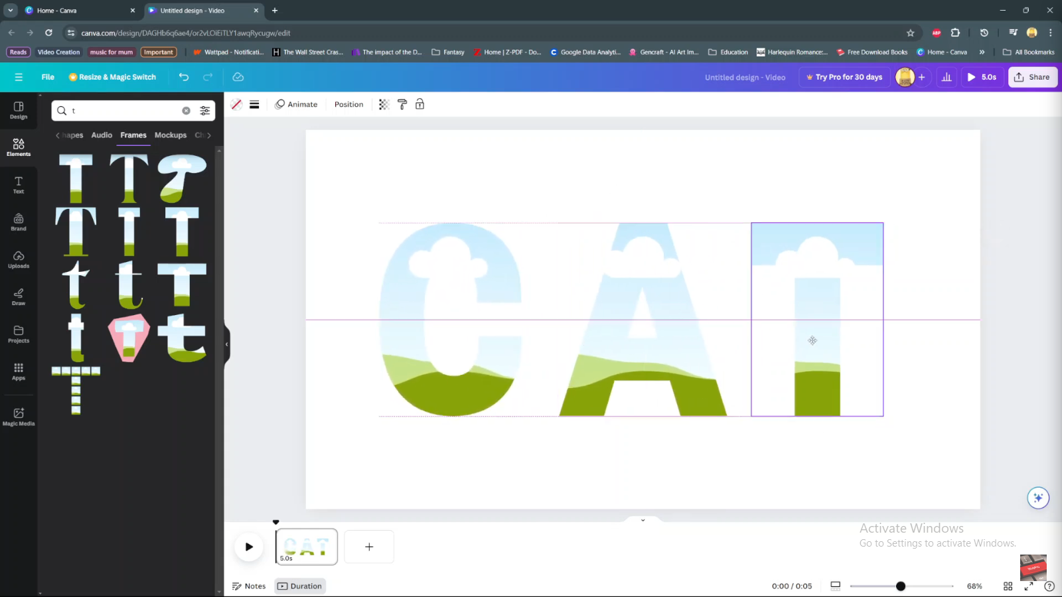This screenshot has width=1062, height=597.
Task: Enter fullscreen present mode
Action: tap(1029, 586)
